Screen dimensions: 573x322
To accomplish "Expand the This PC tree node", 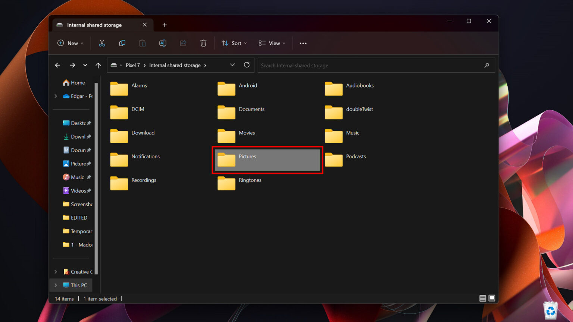I will pos(56,285).
